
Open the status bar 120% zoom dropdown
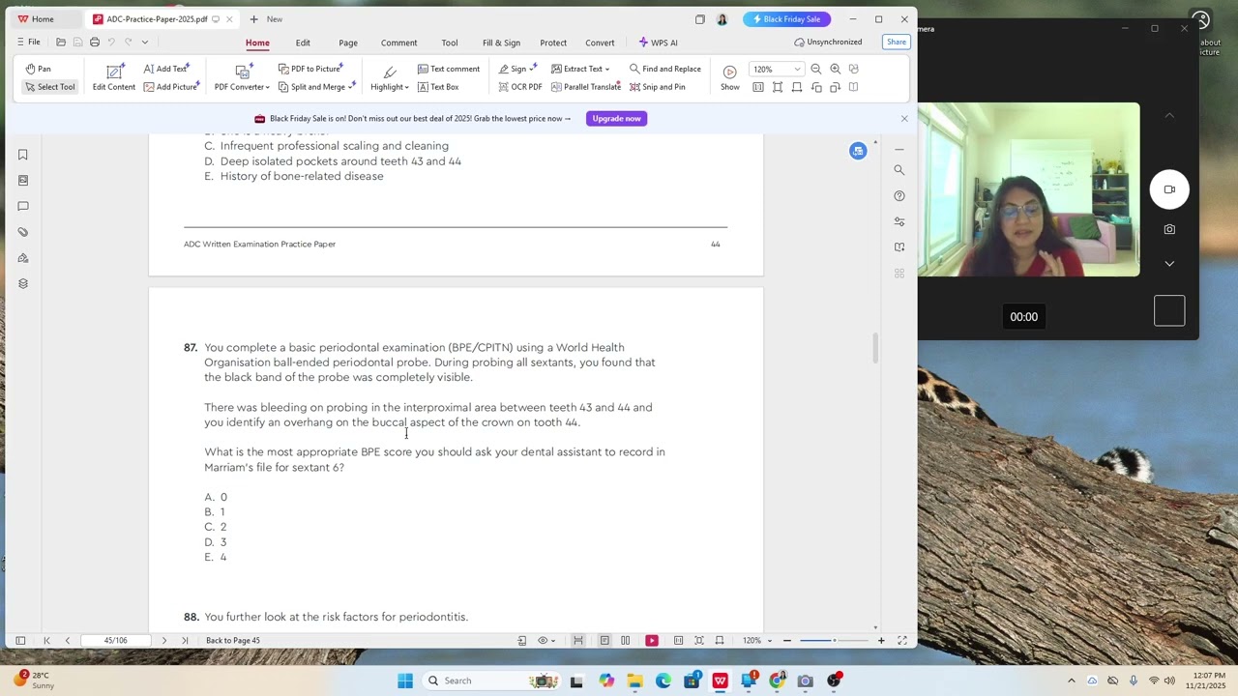(x=755, y=641)
